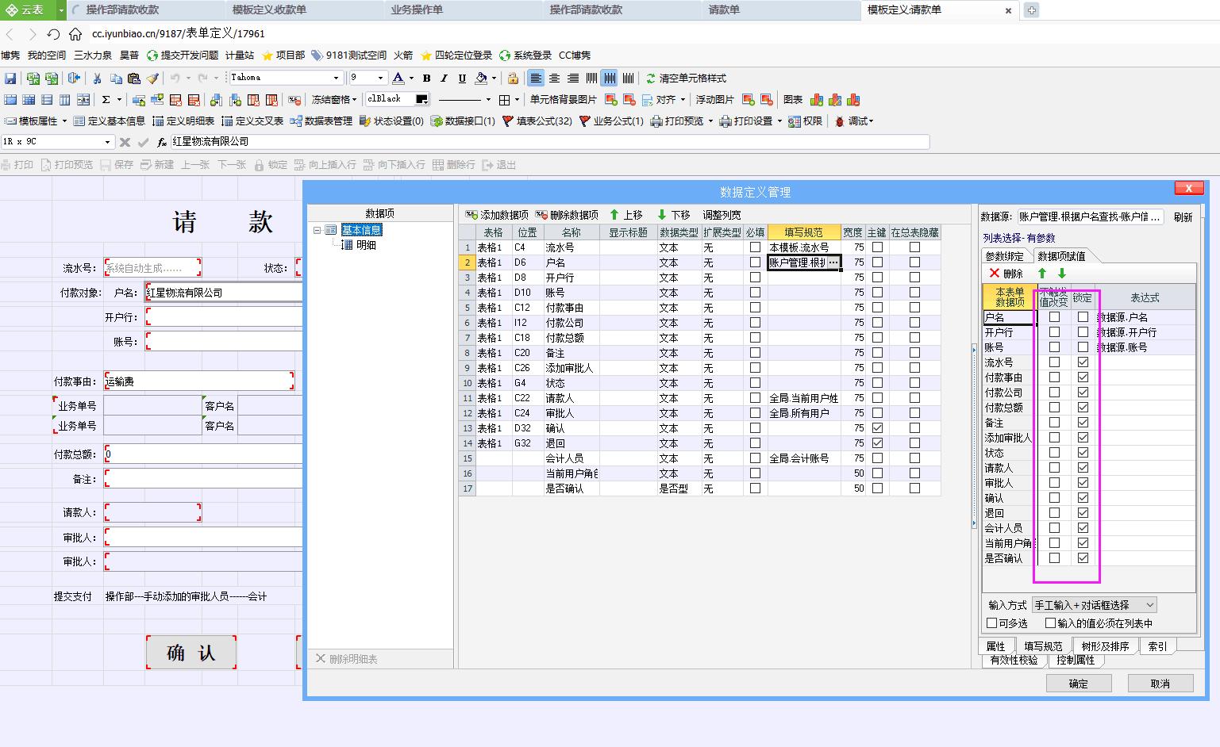Click 上移 green arrow in data items toolbar
Image resolution: width=1220 pixels, height=747 pixels.
pos(625,215)
